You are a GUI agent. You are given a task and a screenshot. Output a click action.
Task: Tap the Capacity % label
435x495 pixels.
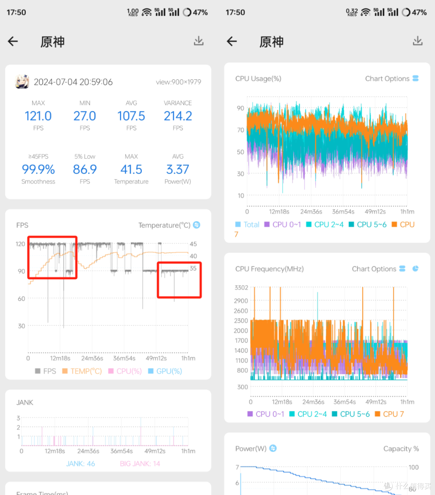401,448
